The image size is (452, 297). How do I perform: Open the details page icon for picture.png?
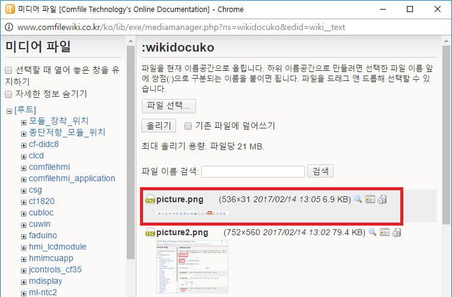pos(370,200)
